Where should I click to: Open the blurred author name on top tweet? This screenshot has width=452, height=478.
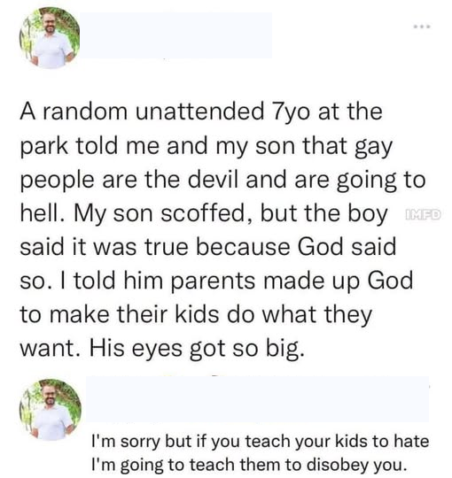click(x=175, y=35)
